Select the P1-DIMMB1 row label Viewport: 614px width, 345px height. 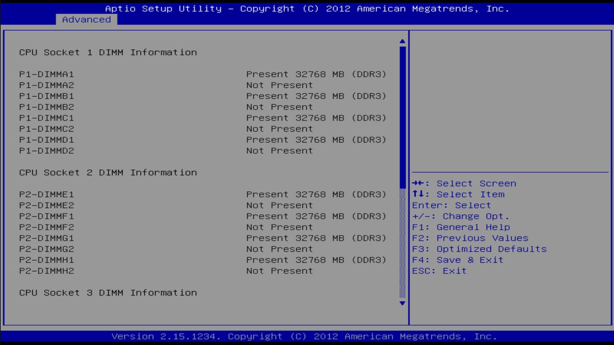coord(47,96)
